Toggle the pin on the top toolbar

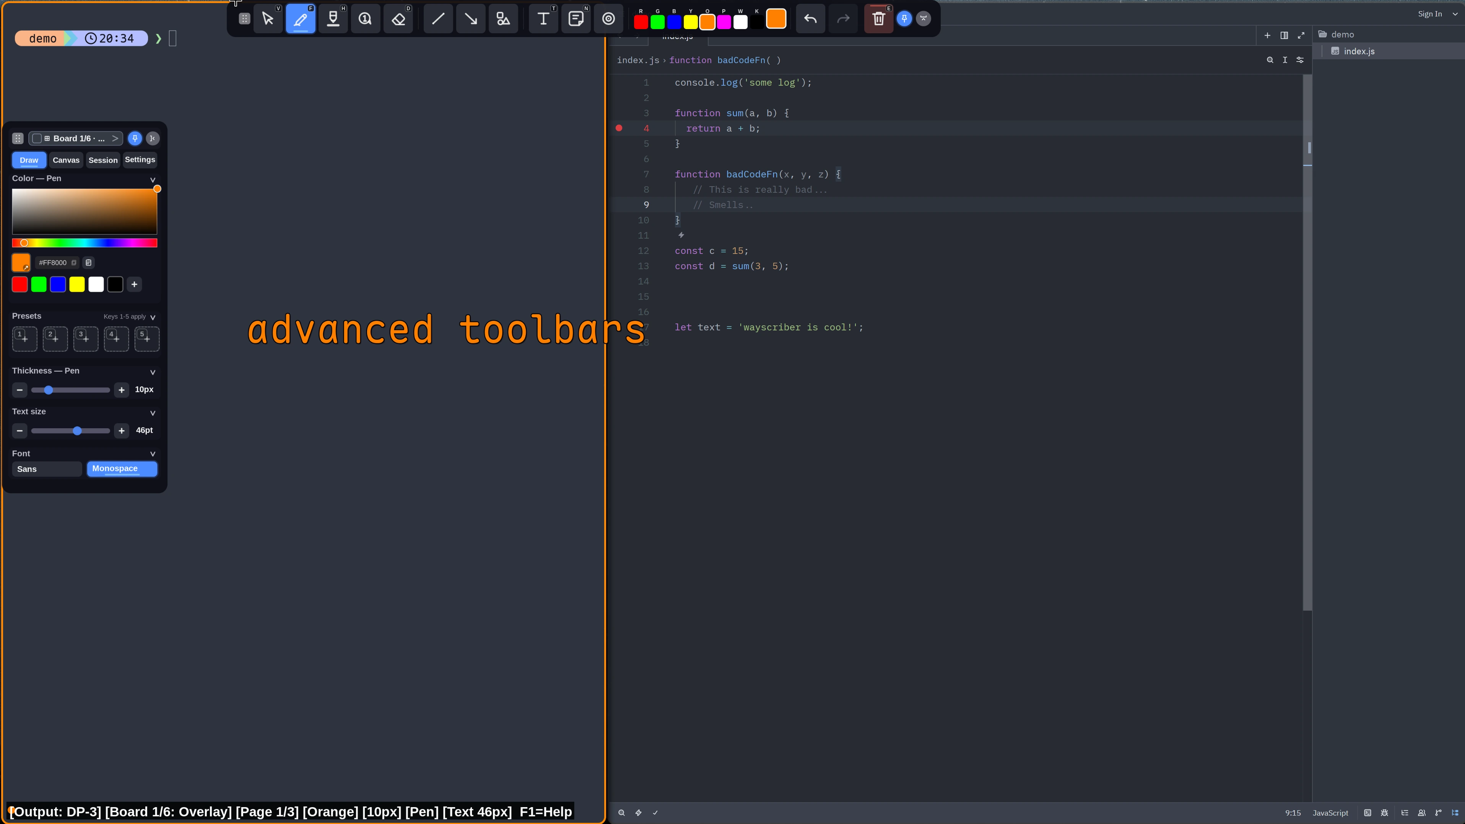coord(904,19)
